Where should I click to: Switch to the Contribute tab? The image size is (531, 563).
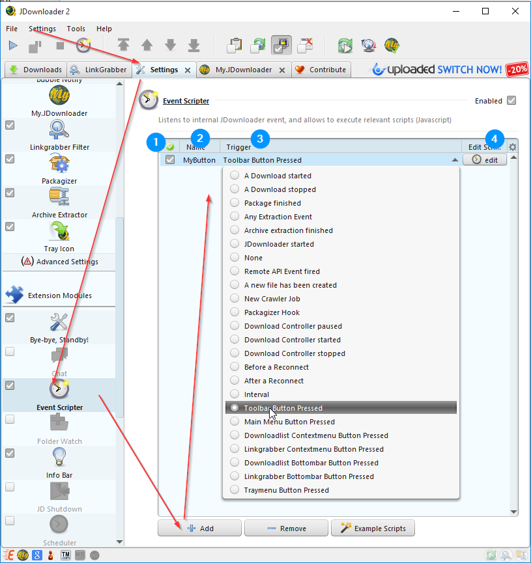point(321,70)
